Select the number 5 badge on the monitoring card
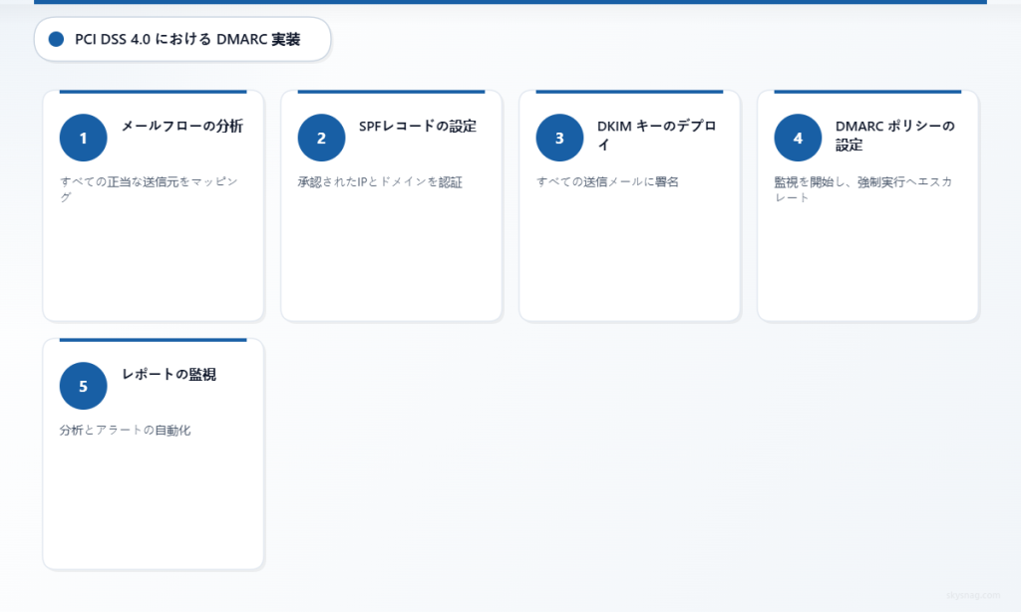Image resolution: width=1021 pixels, height=612 pixels. (83, 386)
